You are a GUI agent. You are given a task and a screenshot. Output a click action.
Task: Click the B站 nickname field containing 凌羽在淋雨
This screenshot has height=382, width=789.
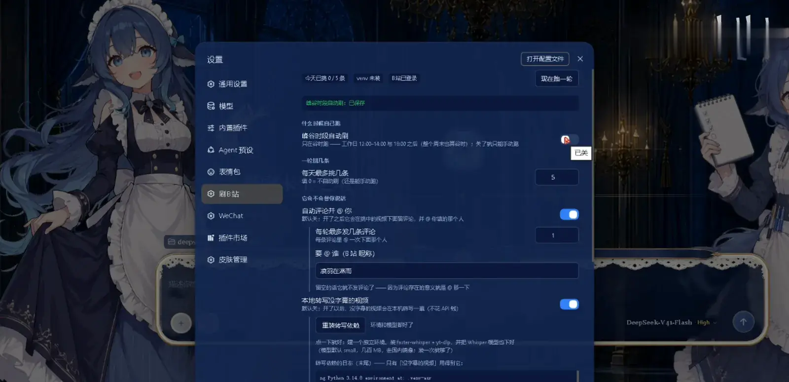click(x=447, y=271)
